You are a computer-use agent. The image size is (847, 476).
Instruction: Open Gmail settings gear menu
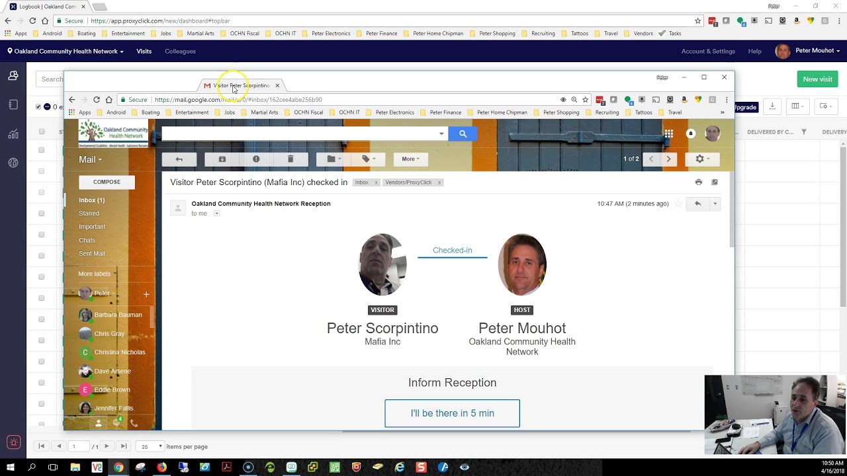pos(702,159)
